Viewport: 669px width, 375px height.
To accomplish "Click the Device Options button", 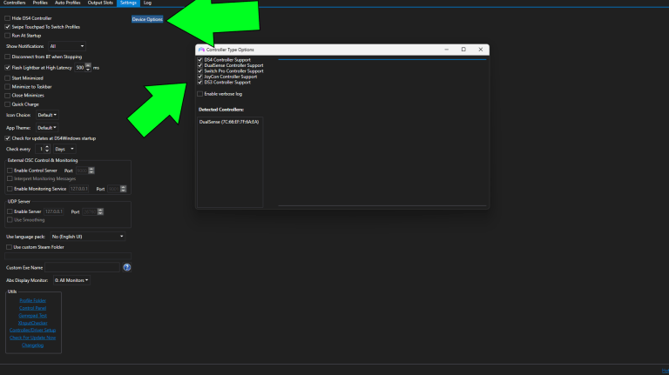I will (x=147, y=18).
